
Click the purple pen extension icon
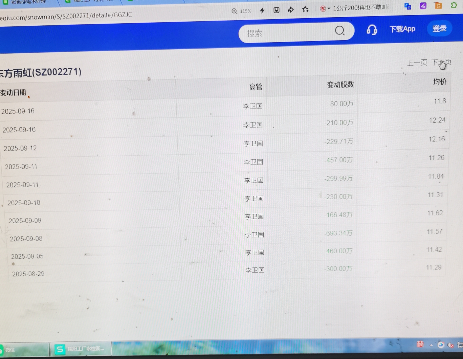pos(423,6)
